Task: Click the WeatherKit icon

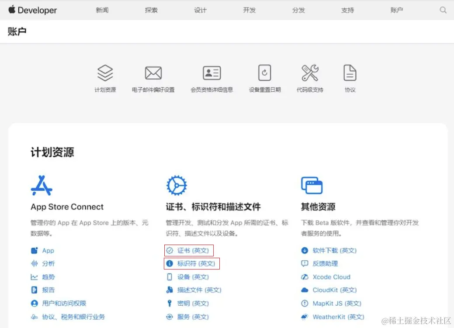Action: 305,317
